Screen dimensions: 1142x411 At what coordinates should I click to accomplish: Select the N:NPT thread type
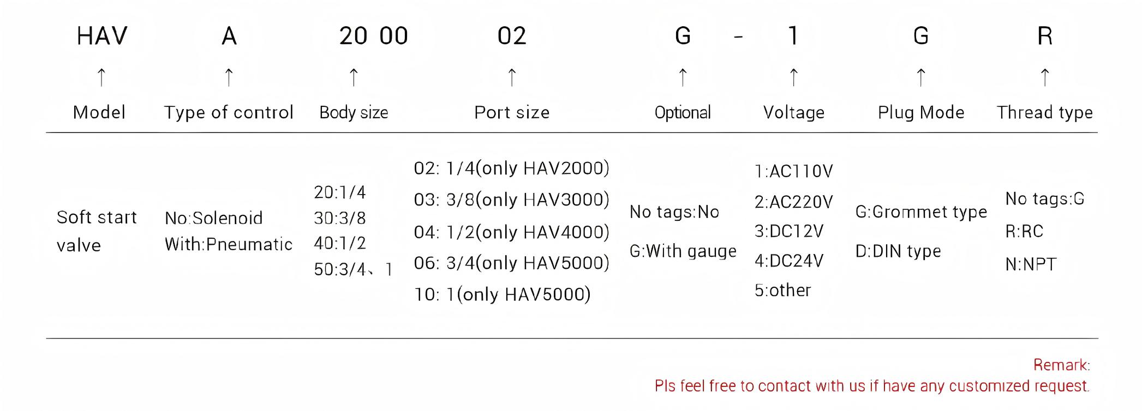1031,265
